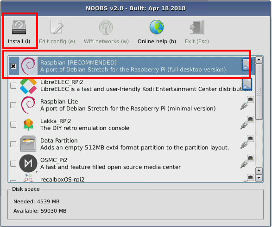The height and width of the screenshot is (227, 272).
Task: Click the 'Available: 59030 MB' value
Action: coord(40,211)
